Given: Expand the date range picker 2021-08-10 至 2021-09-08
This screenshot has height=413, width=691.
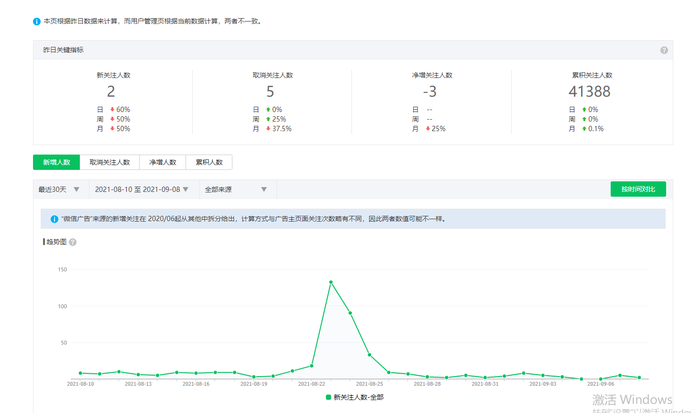Looking at the screenshot, I should 142,190.
